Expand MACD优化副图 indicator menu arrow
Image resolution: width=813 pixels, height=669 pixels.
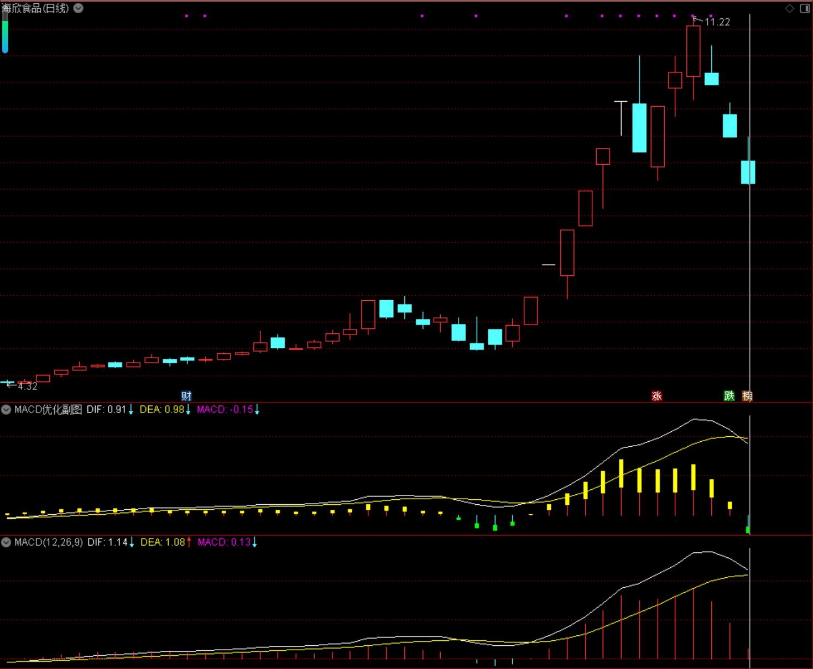6,410
